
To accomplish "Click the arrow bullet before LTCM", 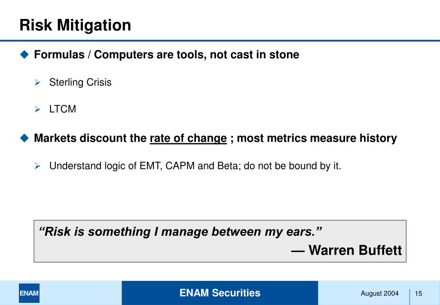I will coord(38,109).
